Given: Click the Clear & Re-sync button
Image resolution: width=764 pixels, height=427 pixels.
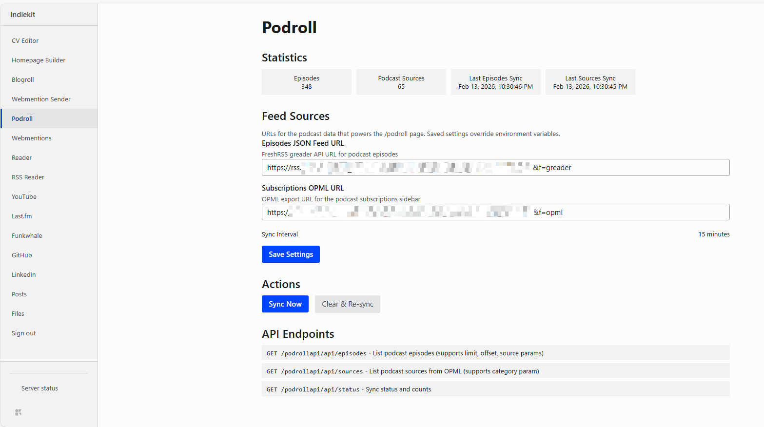Looking at the screenshot, I should (347, 304).
